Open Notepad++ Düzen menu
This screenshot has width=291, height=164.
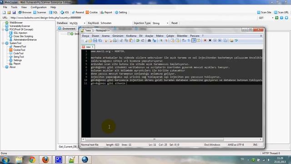(95, 36)
